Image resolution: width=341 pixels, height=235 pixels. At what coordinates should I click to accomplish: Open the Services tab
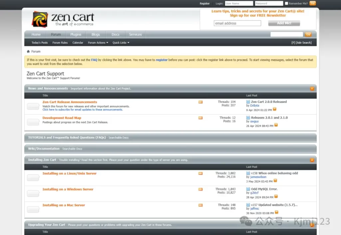[x=135, y=34]
